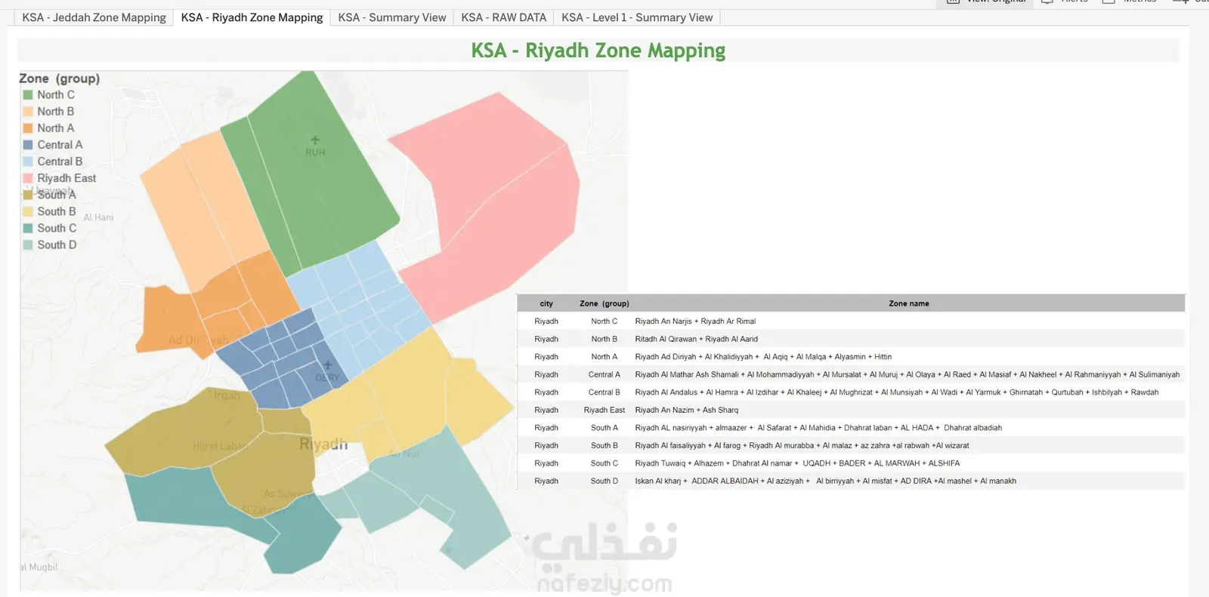The height and width of the screenshot is (597, 1209).
Task: Select the 'South D' legend label
Action: pyautogui.click(x=57, y=245)
